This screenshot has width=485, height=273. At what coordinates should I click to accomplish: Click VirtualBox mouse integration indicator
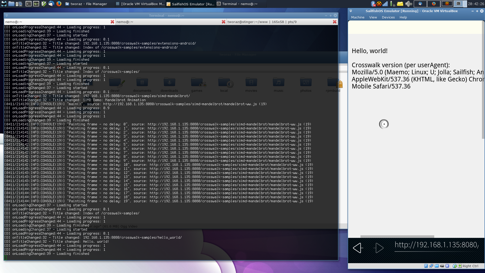point(455,266)
